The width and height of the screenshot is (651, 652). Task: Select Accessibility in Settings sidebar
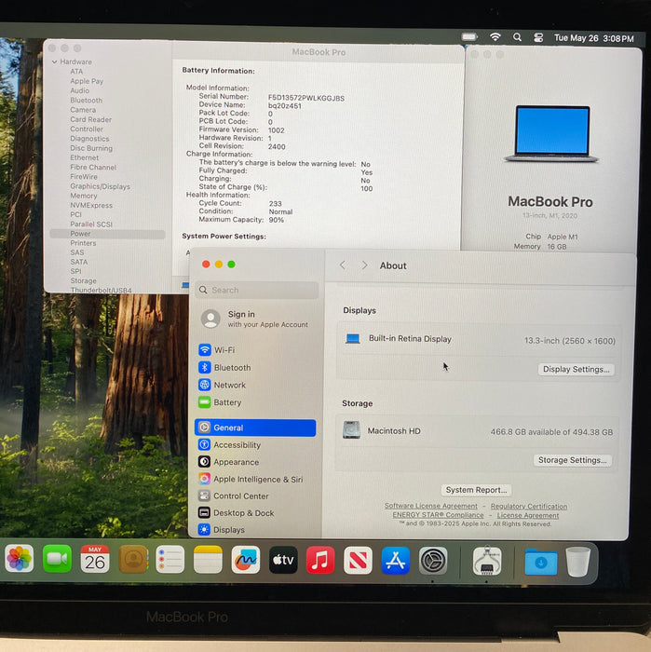255,445
